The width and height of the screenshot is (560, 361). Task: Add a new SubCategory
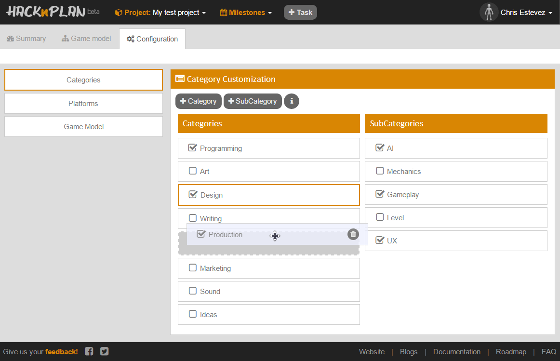coord(253,101)
